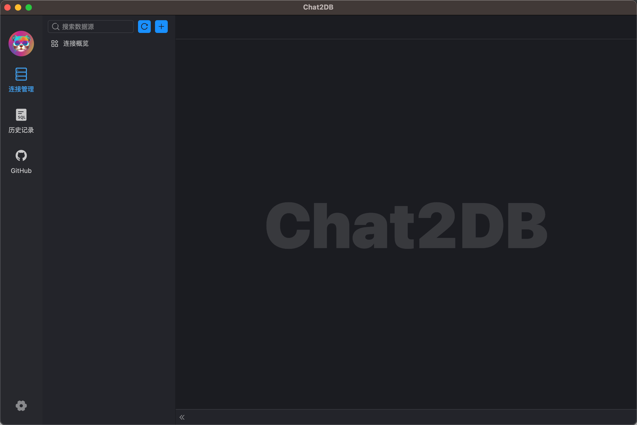Select the 连接管理 panel icon

tap(21, 74)
